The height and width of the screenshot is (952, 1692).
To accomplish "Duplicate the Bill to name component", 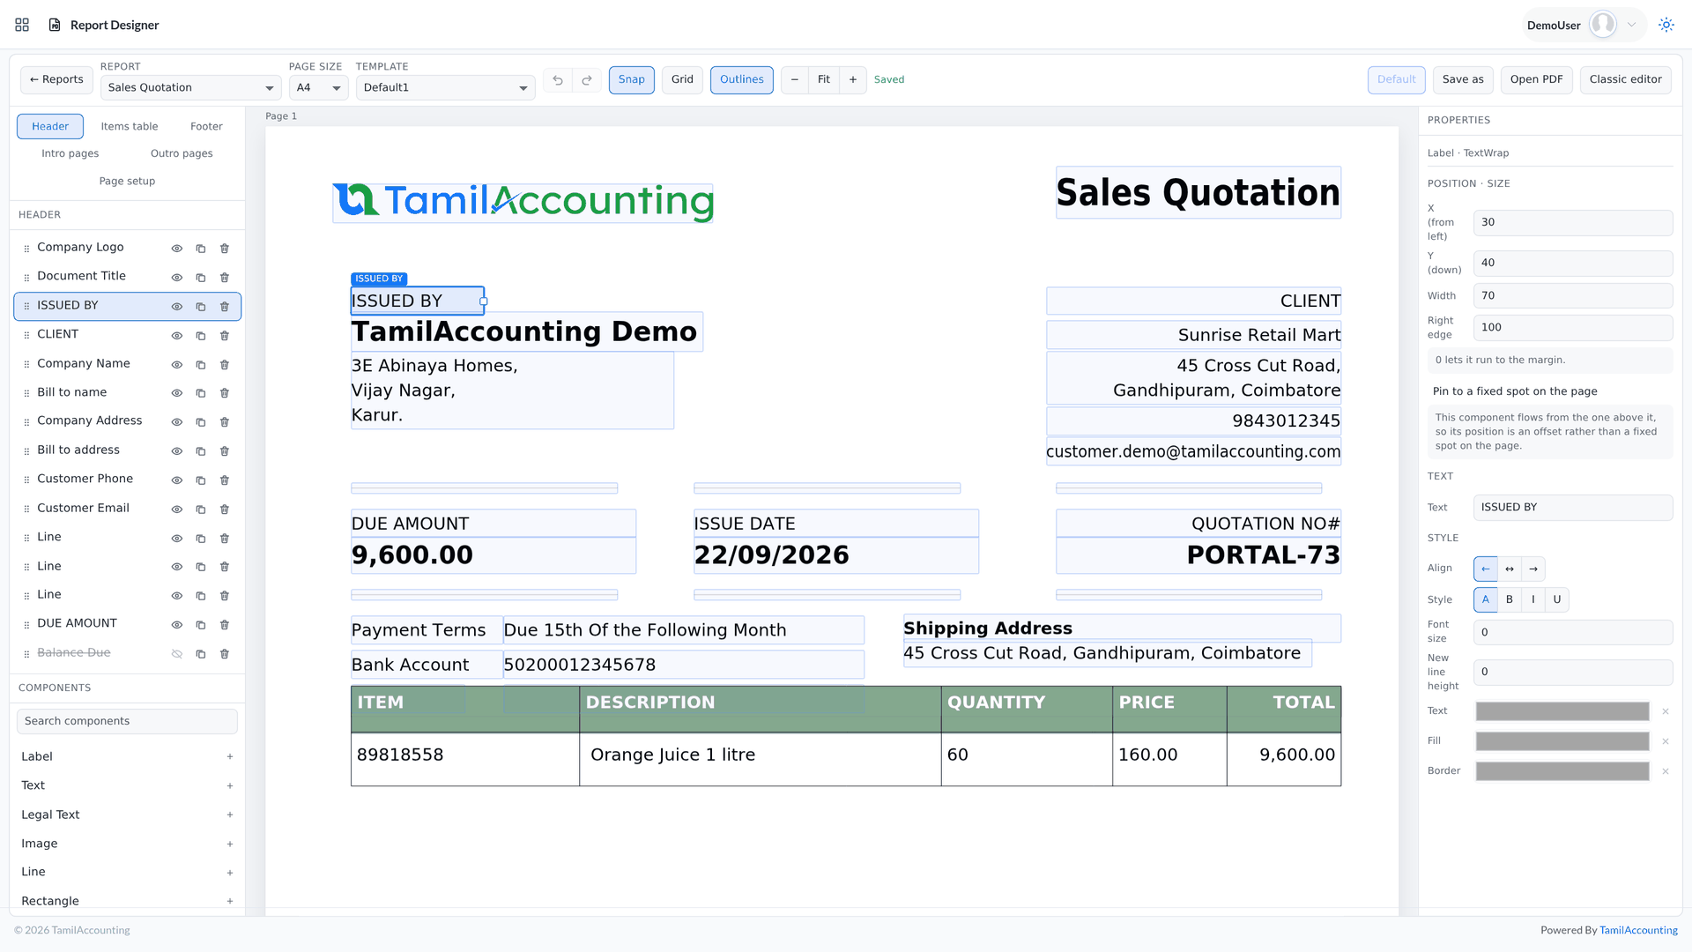I will [x=201, y=393].
